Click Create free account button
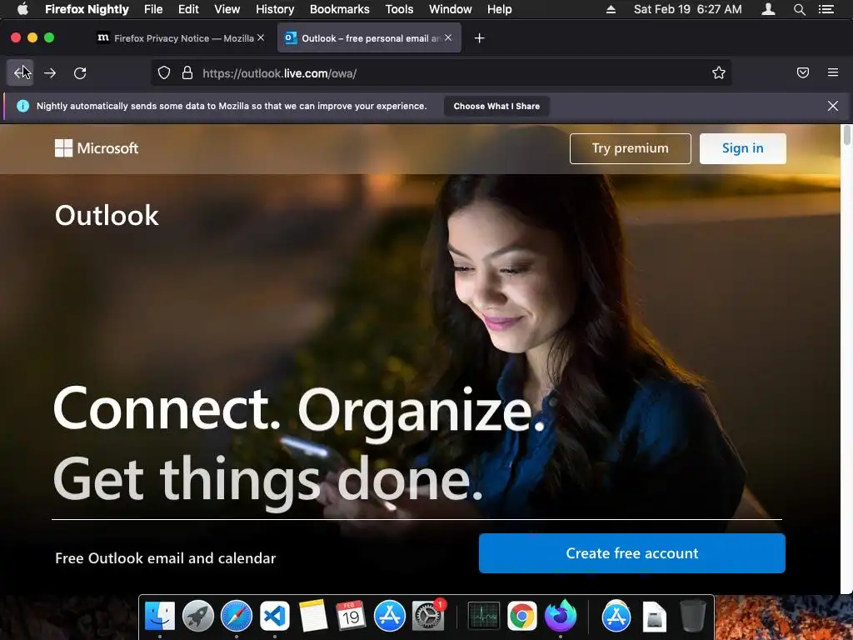The image size is (853, 640). (x=631, y=553)
